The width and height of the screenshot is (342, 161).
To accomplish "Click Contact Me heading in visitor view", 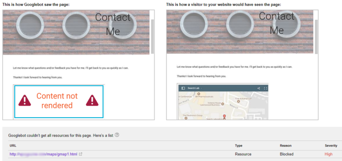I will click(277, 23).
